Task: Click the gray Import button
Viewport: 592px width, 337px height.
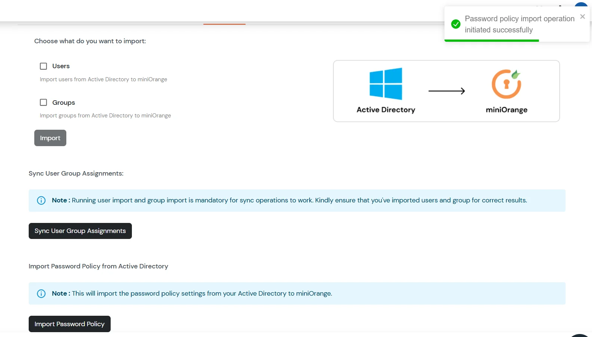Action: (50, 138)
